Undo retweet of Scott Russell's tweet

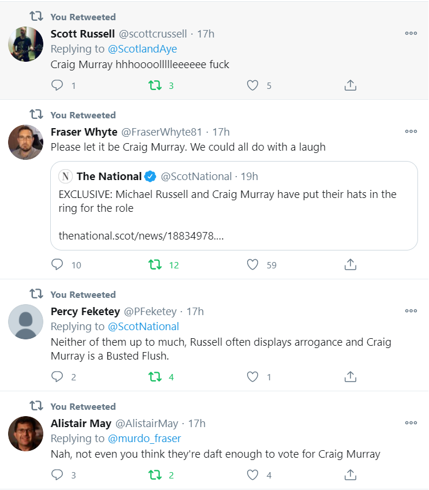coord(155,85)
